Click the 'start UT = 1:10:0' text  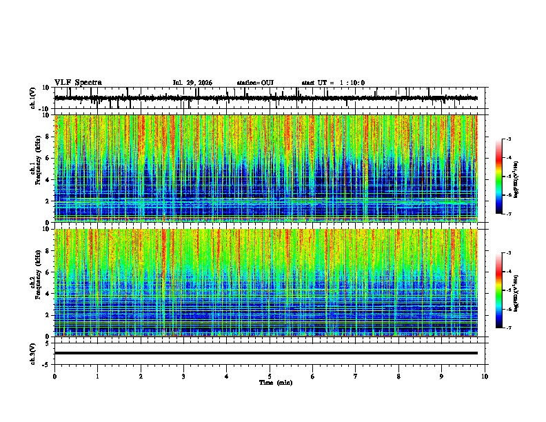point(333,83)
